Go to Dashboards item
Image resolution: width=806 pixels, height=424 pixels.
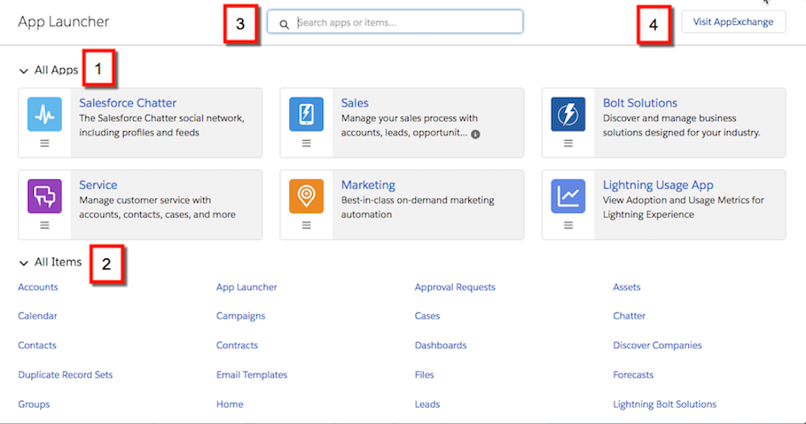tap(441, 345)
